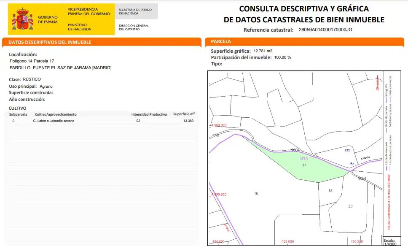This screenshot has height=246, width=408.
Task: Click the "CULTIVO" section heading
Action: point(17,108)
